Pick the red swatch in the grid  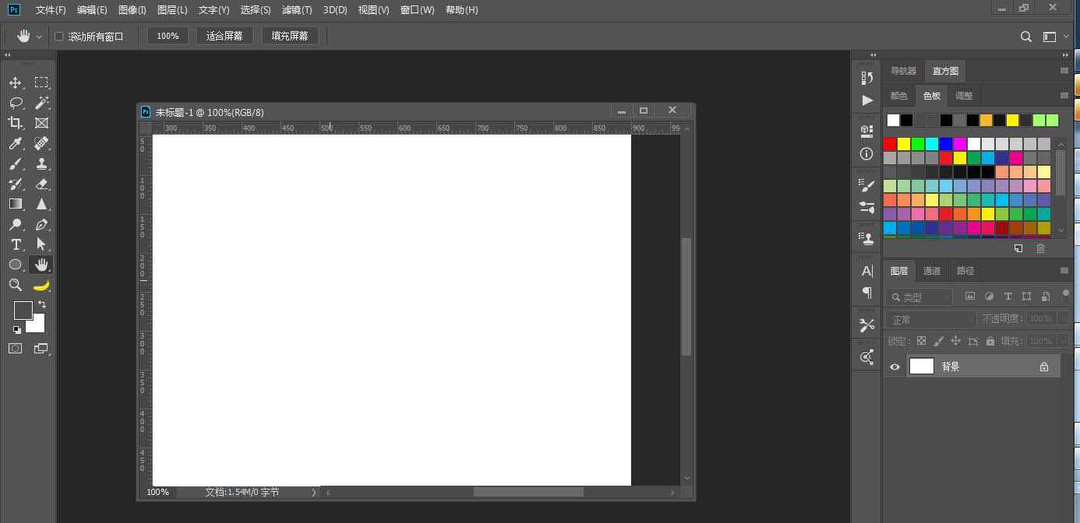[890, 144]
